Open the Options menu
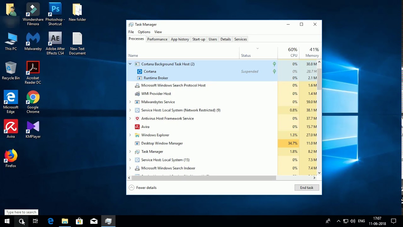Screen dimensions: 403x227 click(144, 32)
